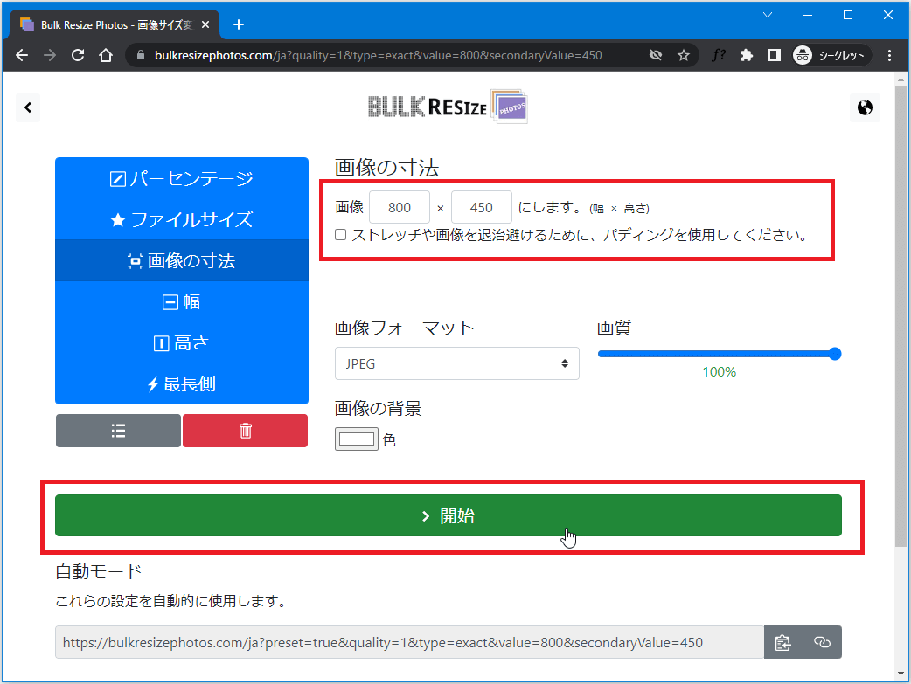This screenshot has height=684, width=911.
Task: Click the link icon beside auto mode URL
Action: tap(822, 642)
